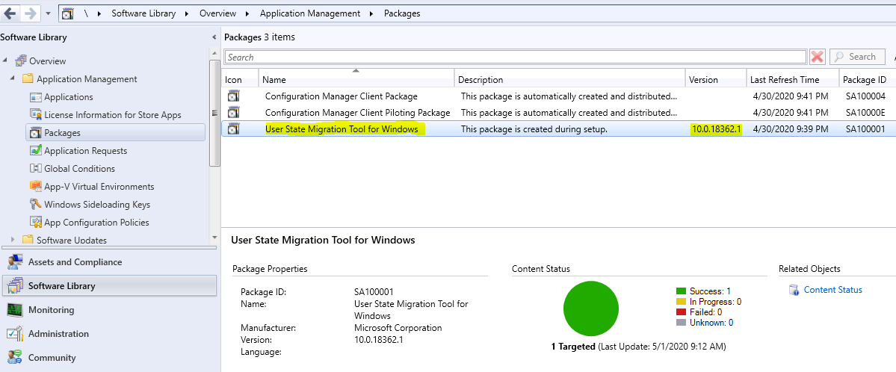The width and height of the screenshot is (896, 372).
Task: Click App-V Virtual Environments icon
Action: tap(35, 186)
